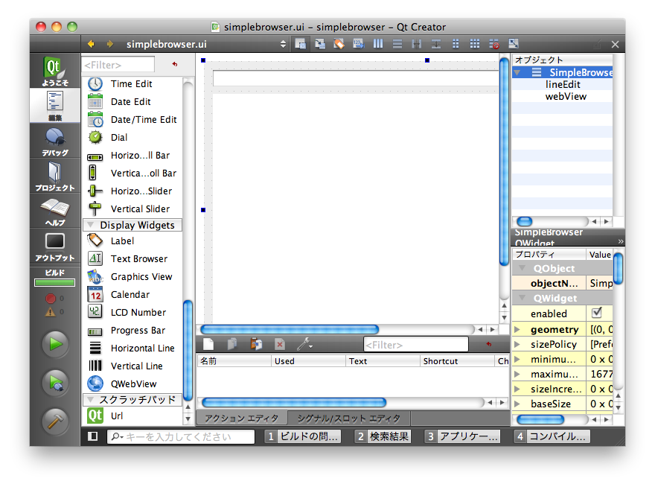Image resolution: width=655 pixels, height=487 pixels.
Task: Select the LCD Number widget
Action: point(138,313)
